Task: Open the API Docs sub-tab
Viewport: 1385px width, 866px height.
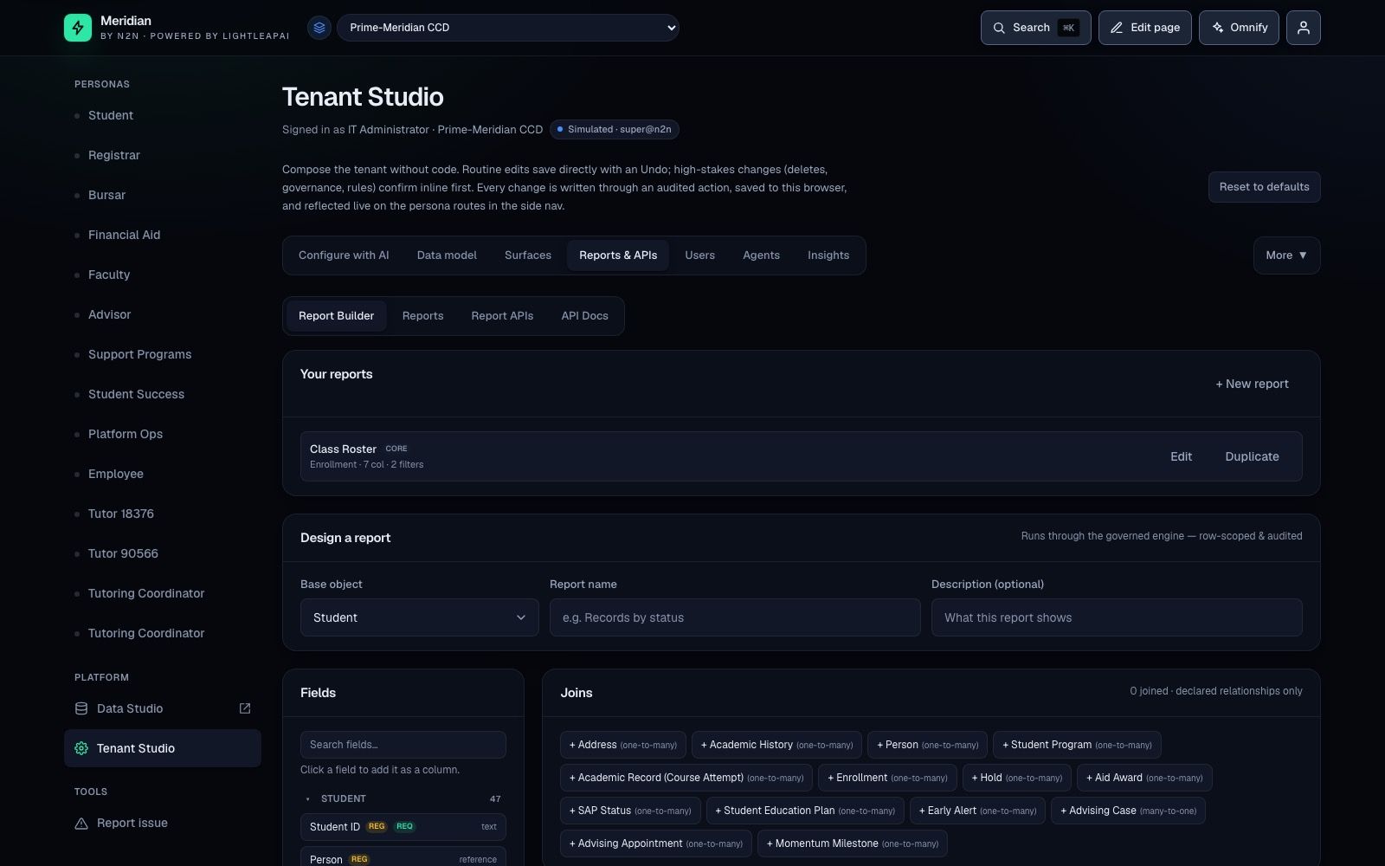Action: [584, 316]
